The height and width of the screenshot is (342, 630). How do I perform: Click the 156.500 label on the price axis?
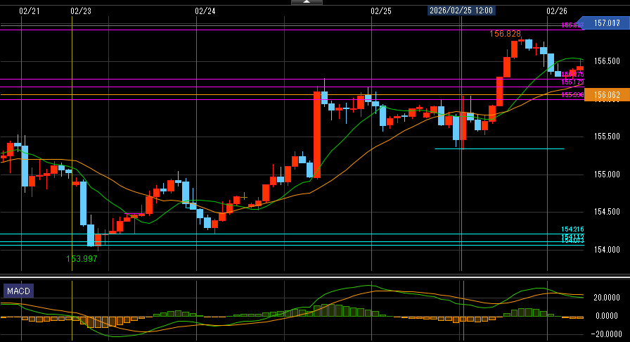coord(607,61)
